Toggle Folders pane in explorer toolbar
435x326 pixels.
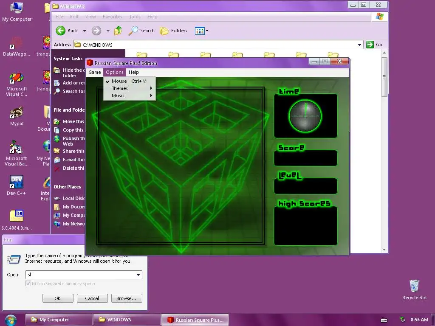coord(174,31)
